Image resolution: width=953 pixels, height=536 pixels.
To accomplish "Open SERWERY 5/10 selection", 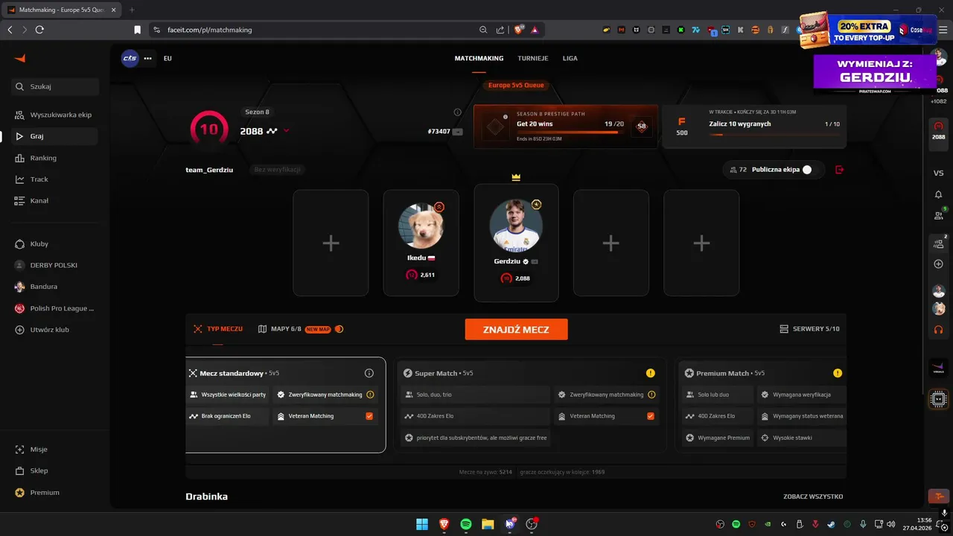I will click(809, 328).
